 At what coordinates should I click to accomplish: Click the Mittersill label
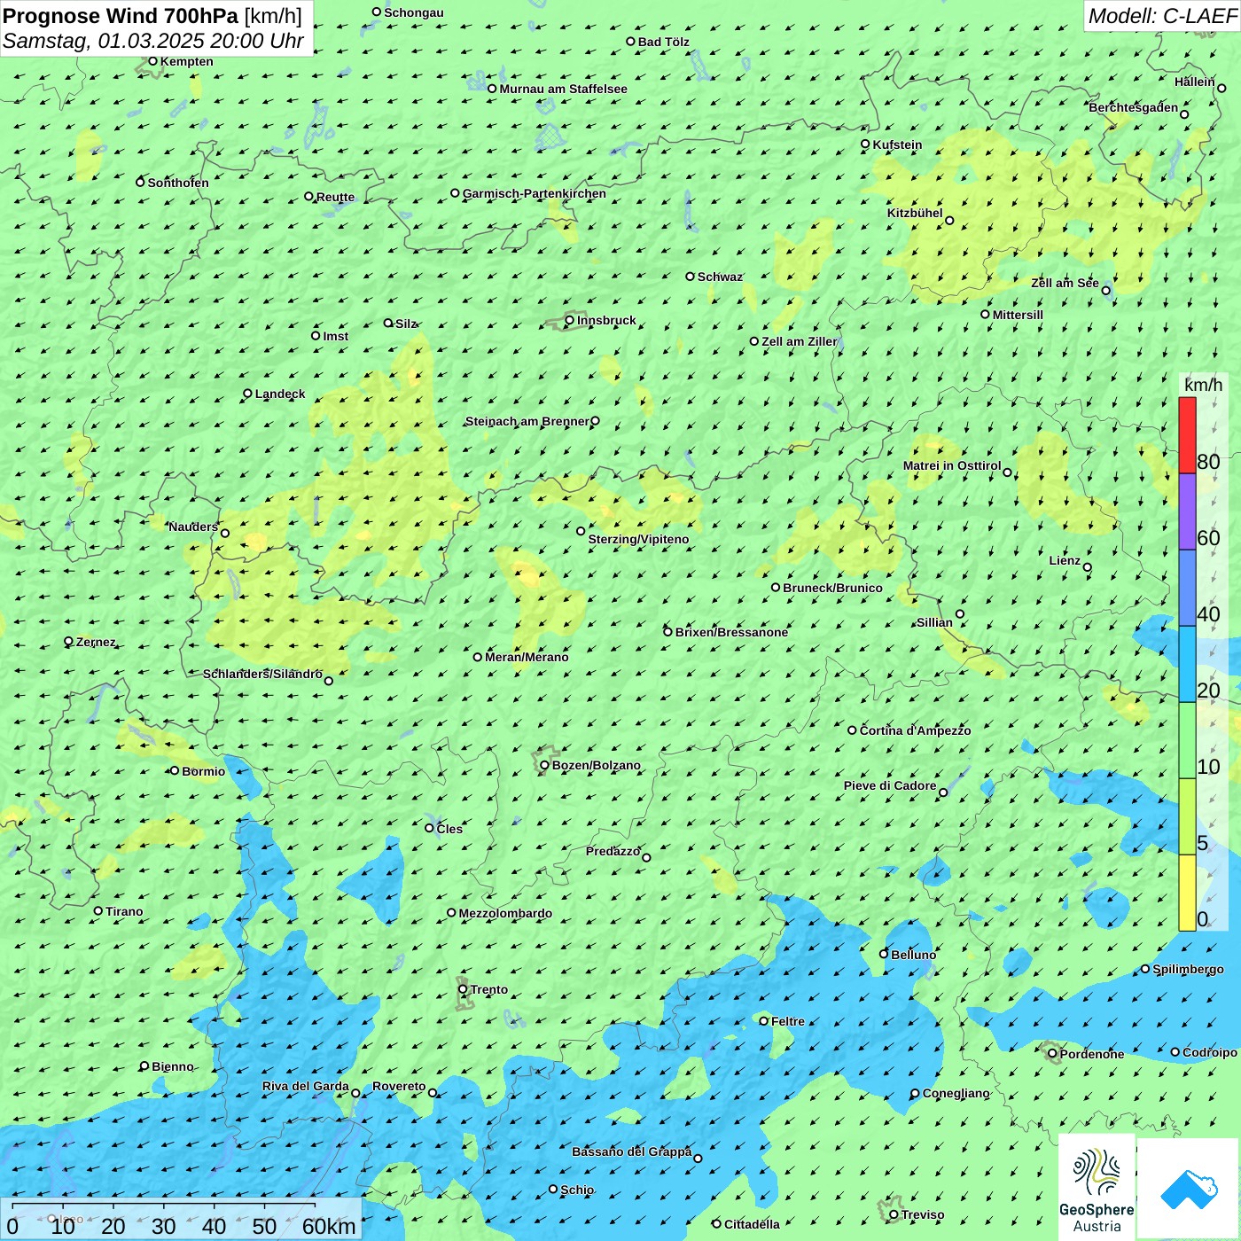tap(1018, 315)
